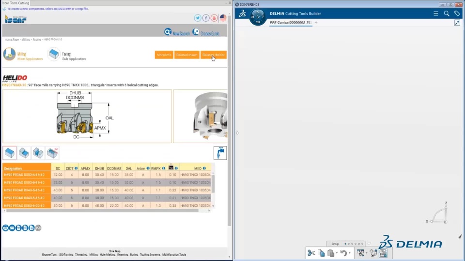Click the Cut scissors icon
This screenshot has height=261, width=465.
pos(311,253)
